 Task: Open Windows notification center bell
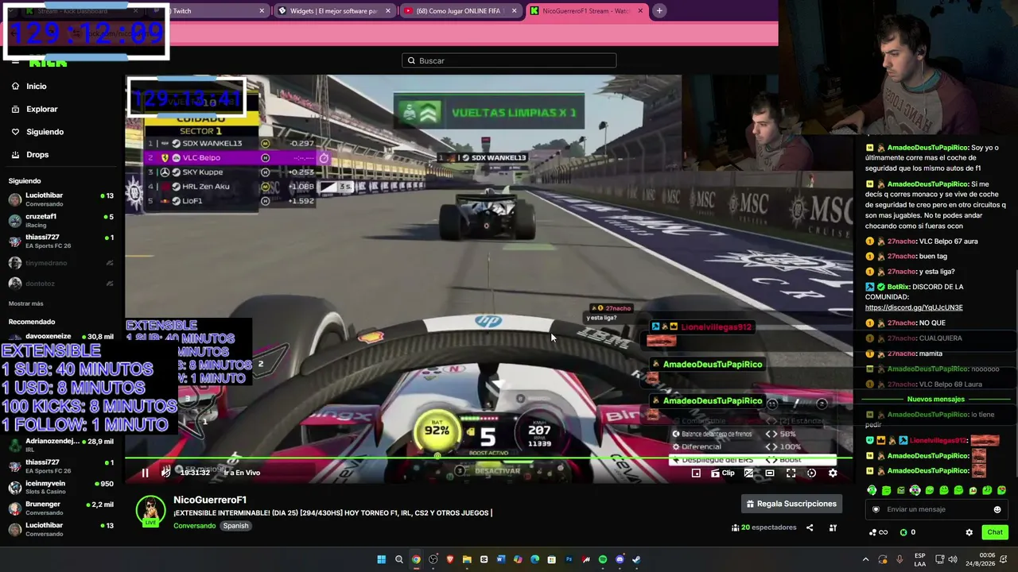1004,559
